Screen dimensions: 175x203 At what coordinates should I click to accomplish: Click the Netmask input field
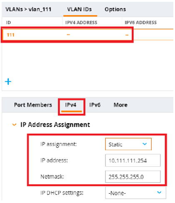133,177
